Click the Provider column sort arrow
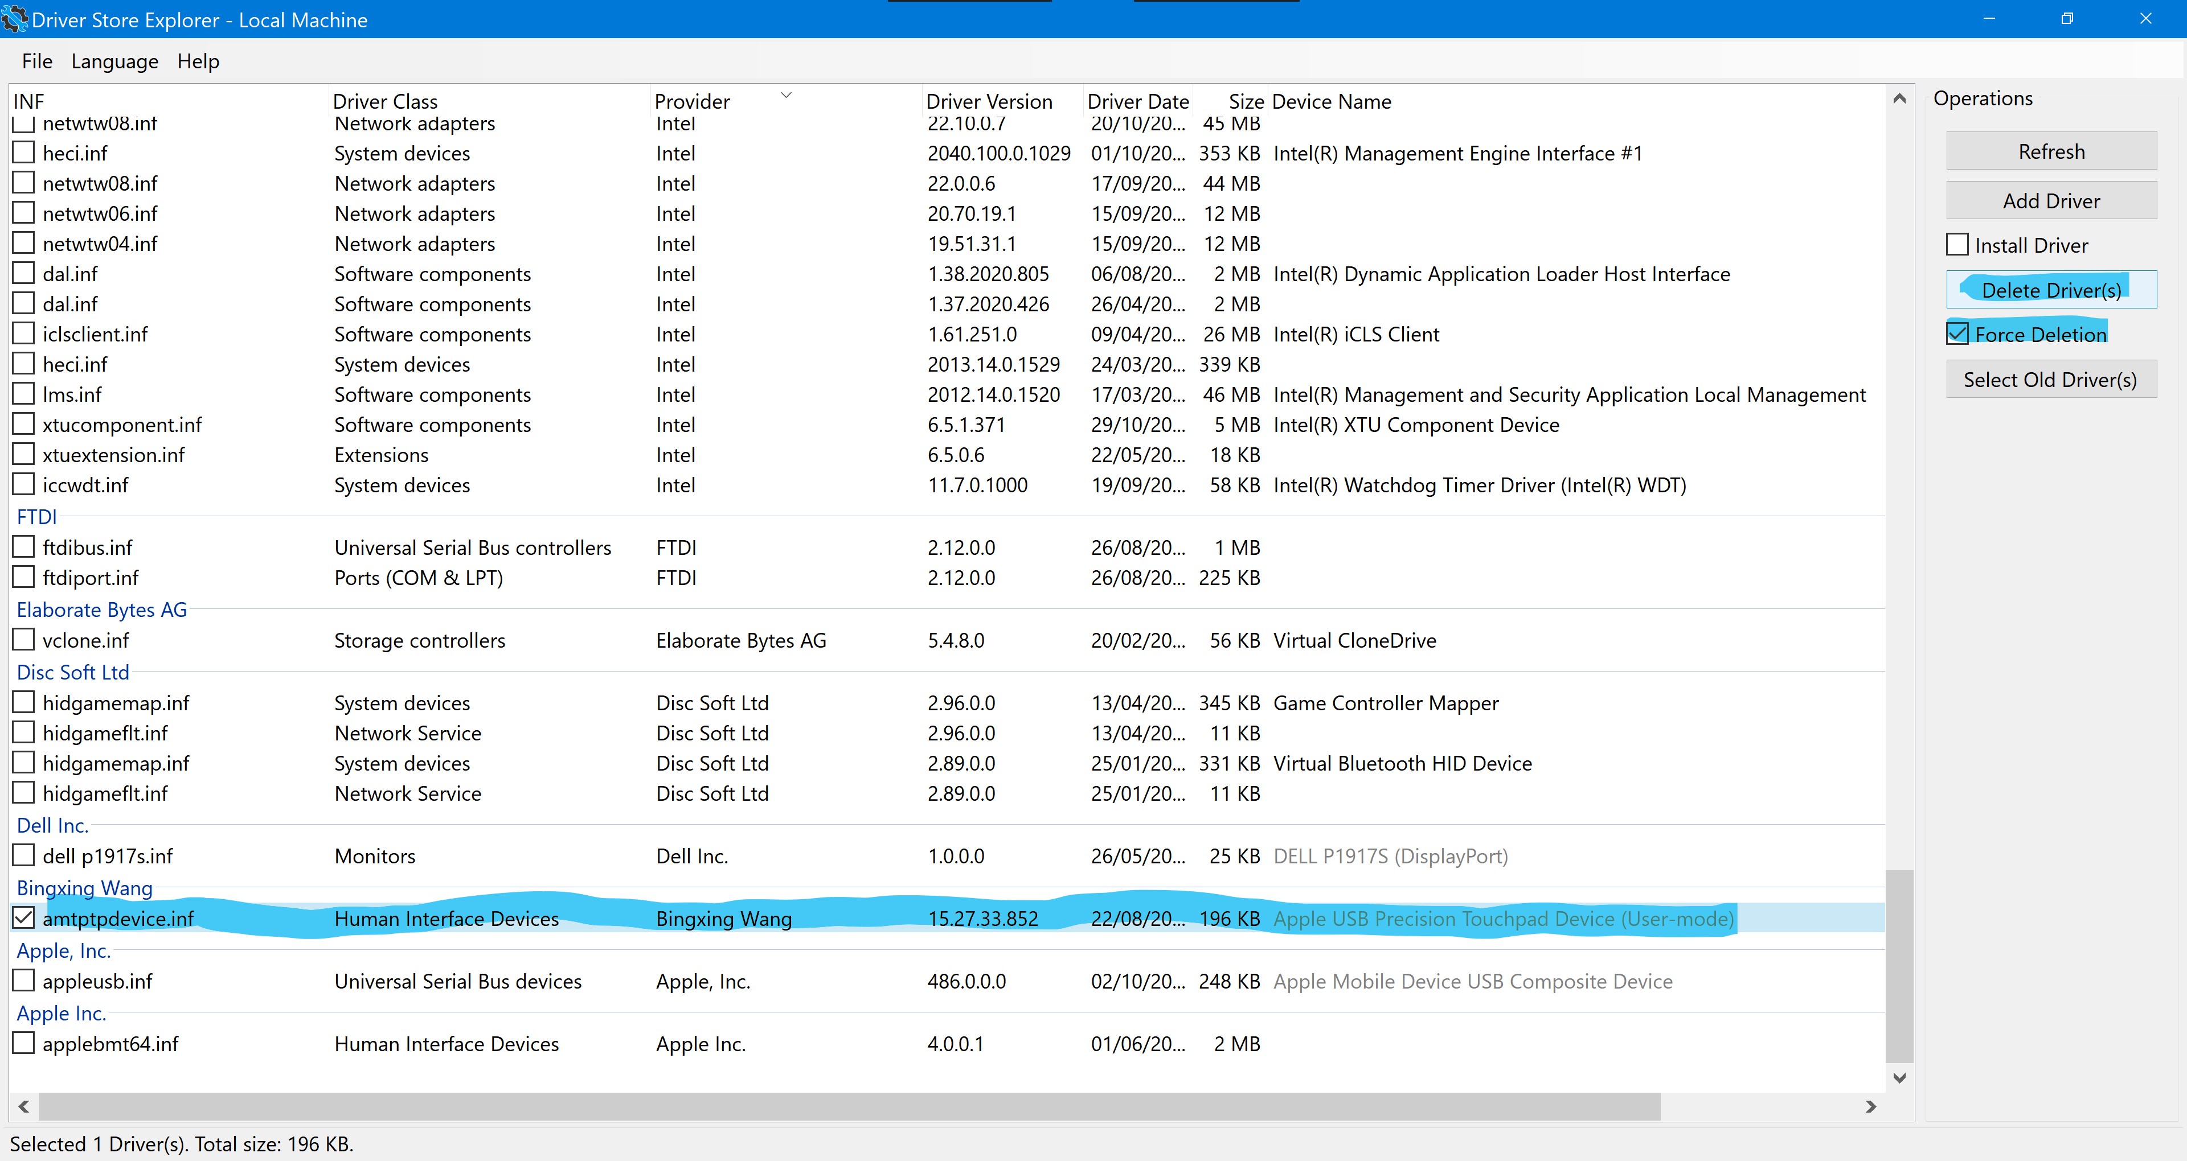The height and width of the screenshot is (1161, 2187). (785, 95)
